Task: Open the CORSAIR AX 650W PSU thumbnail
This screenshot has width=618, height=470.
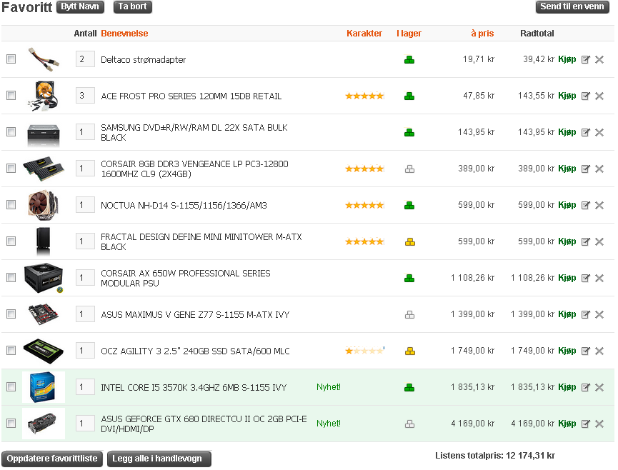Action: coord(44,278)
